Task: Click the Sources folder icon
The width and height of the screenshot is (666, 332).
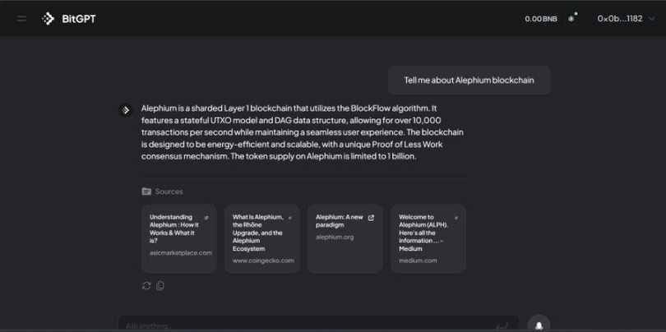Action: pos(146,191)
